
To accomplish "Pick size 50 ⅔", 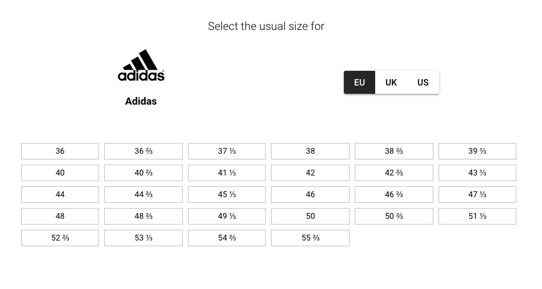I will coord(394,216).
